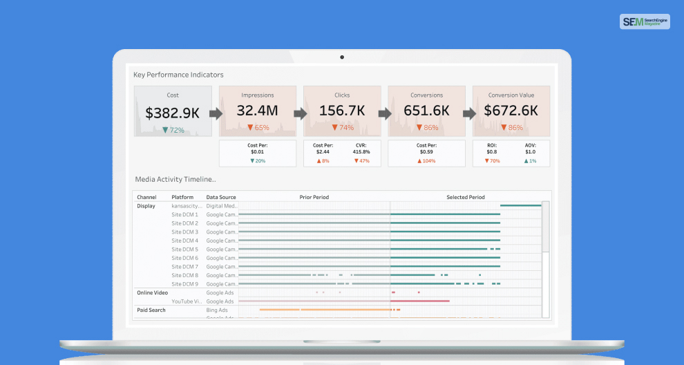The image size is (684, 365).
Task: Click the Site DCM 8 platform row
Action: tap(185, 276)
